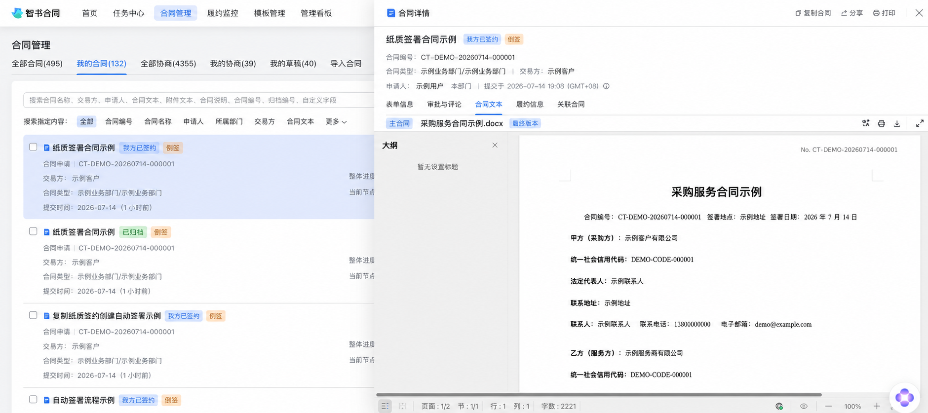
Task: Open 履约监控 in the top navigation
Action: click(223, 13)
